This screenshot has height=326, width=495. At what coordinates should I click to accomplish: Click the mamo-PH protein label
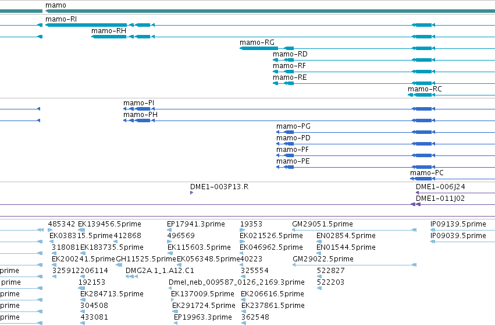(x=141, y=115)
